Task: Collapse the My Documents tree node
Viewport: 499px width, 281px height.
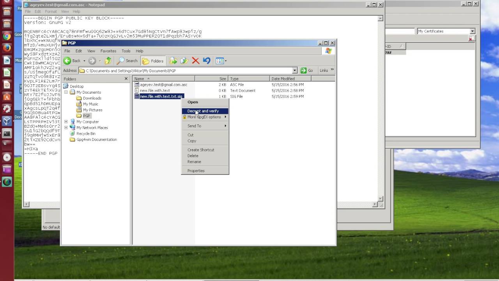Action: coord(66,92)
